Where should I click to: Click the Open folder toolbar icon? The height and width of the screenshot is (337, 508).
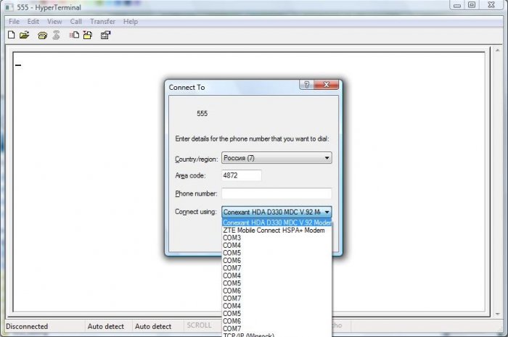(24, 35)
